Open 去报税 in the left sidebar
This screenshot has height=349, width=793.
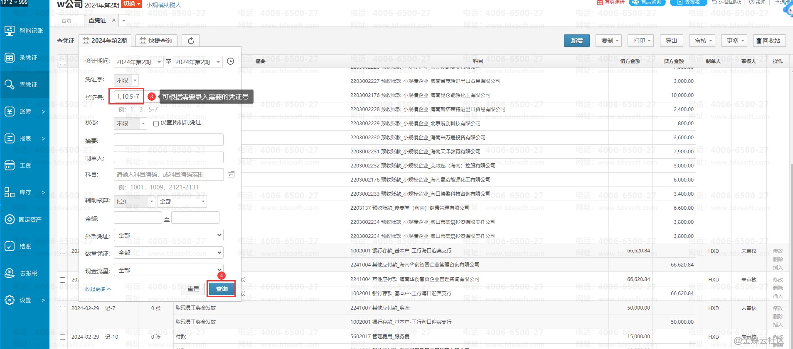point(25,273)
